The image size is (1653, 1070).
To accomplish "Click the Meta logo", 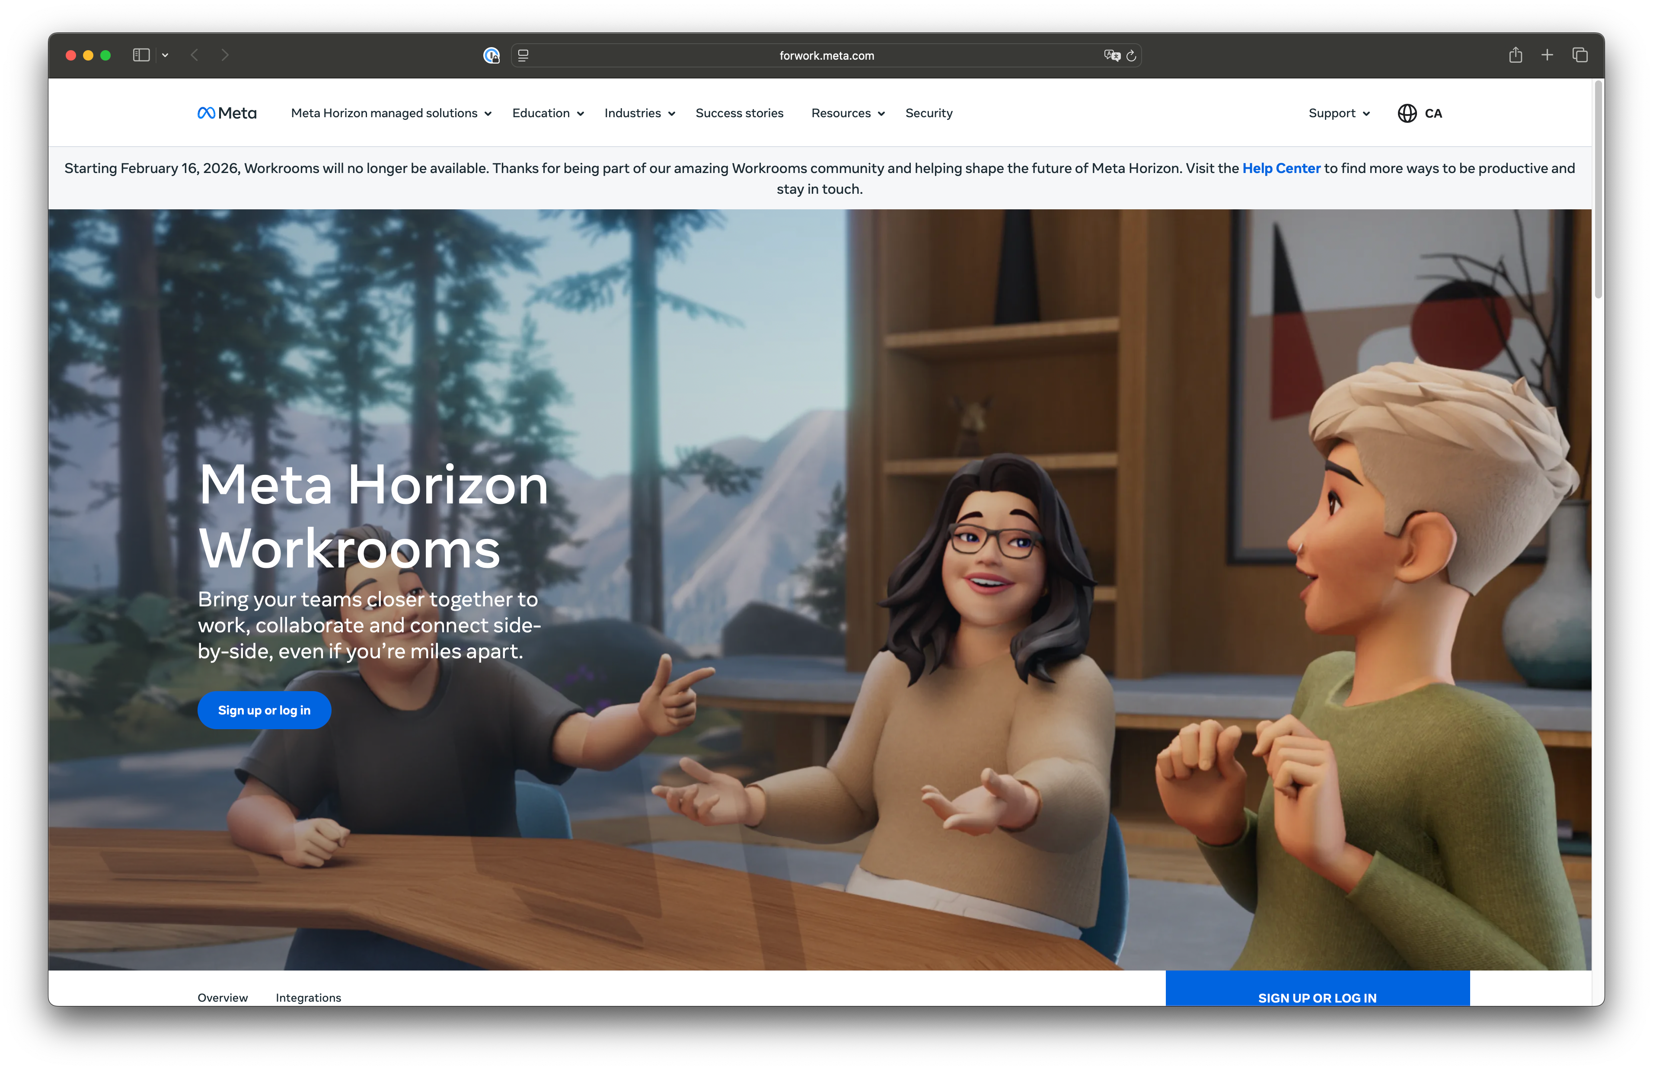I will (x=227, y=113).
